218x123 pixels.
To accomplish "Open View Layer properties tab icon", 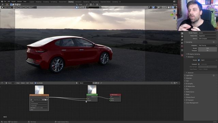I will [182, 40].
